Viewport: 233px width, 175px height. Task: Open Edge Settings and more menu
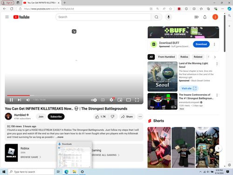pos(223,9)
